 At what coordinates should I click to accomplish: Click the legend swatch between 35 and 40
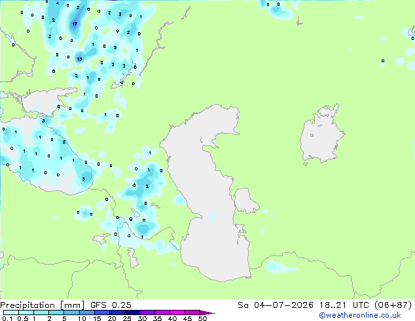[162, 312]
